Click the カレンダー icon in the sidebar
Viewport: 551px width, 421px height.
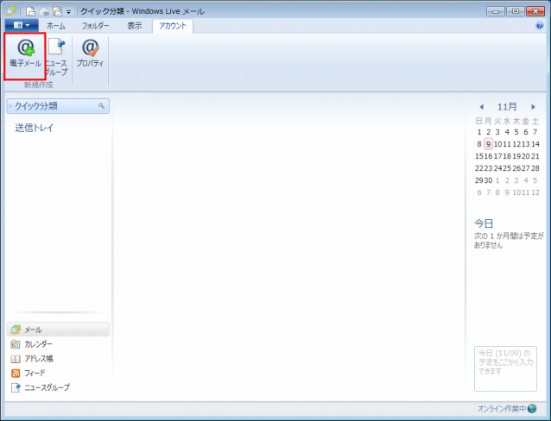pyautogui.click(x=16, y=344)
